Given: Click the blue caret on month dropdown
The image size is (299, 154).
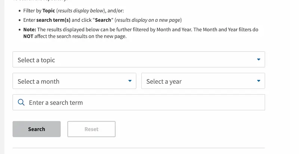Looking at the screenshot, I should pos(130,81).
